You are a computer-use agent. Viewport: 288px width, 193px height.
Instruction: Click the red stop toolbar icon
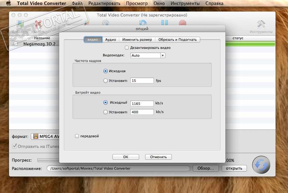point(182,23)
